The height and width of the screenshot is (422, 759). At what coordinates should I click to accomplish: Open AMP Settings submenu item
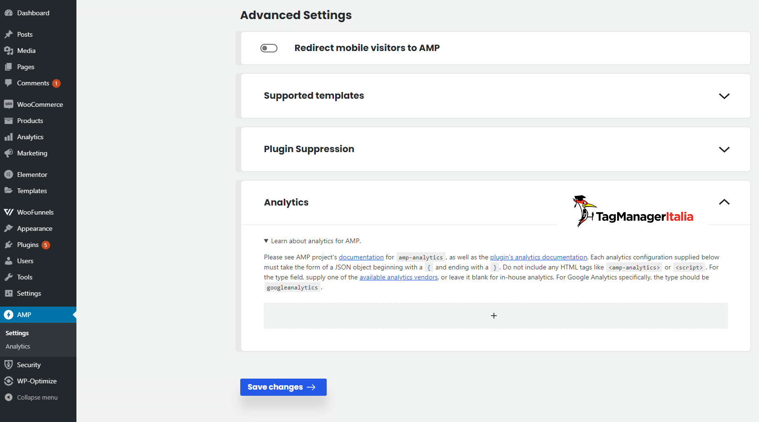tap(17, 333)
